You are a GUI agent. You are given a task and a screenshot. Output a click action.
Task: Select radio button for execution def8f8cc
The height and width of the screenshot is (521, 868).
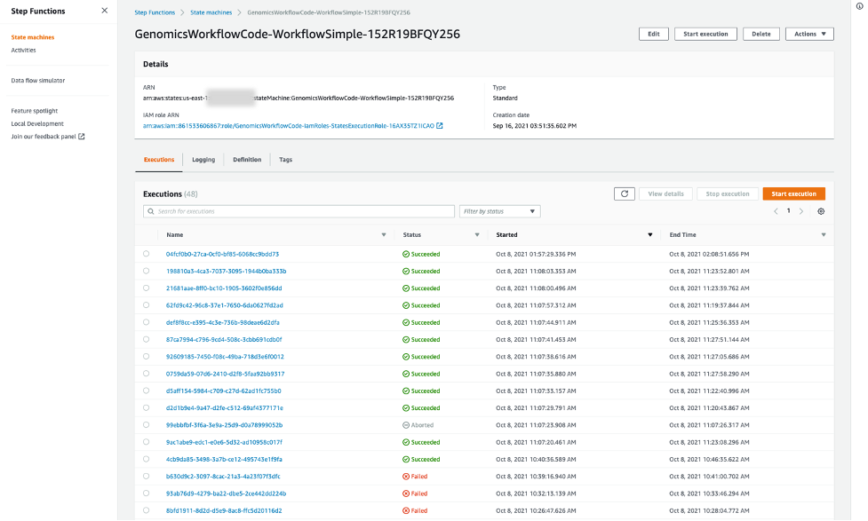146,322
